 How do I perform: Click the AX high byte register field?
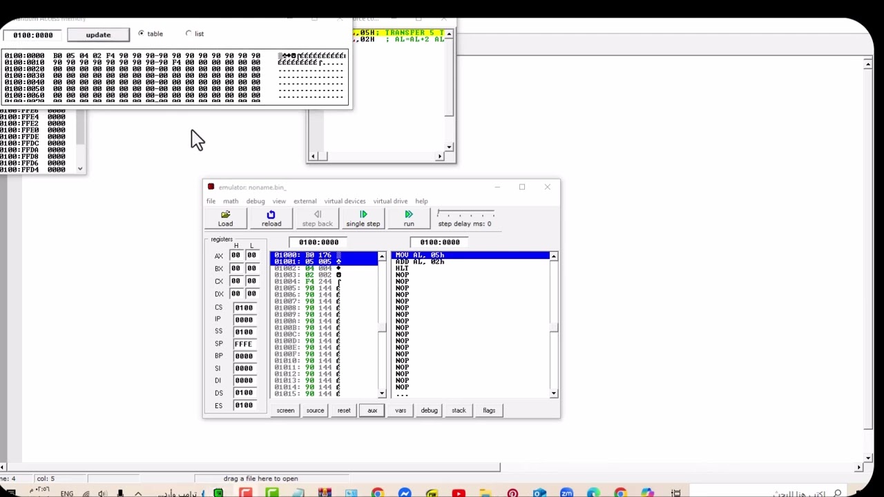(237, 255)
